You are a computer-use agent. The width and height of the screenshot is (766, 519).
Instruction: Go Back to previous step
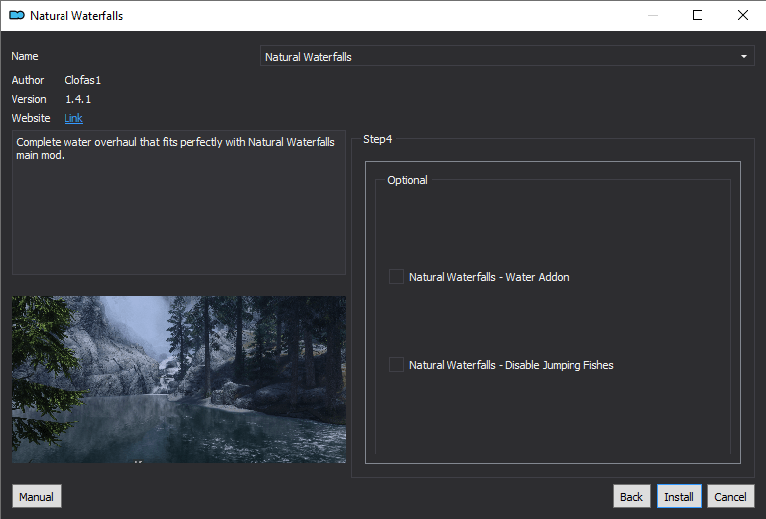632,496
